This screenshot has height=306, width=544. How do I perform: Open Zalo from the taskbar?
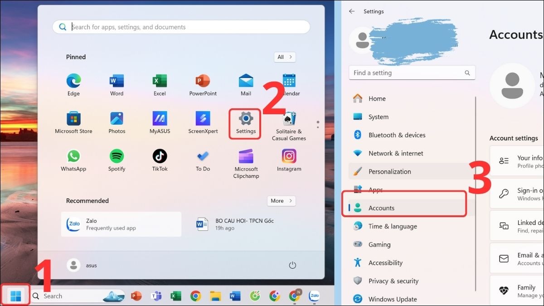click(314, 296)
